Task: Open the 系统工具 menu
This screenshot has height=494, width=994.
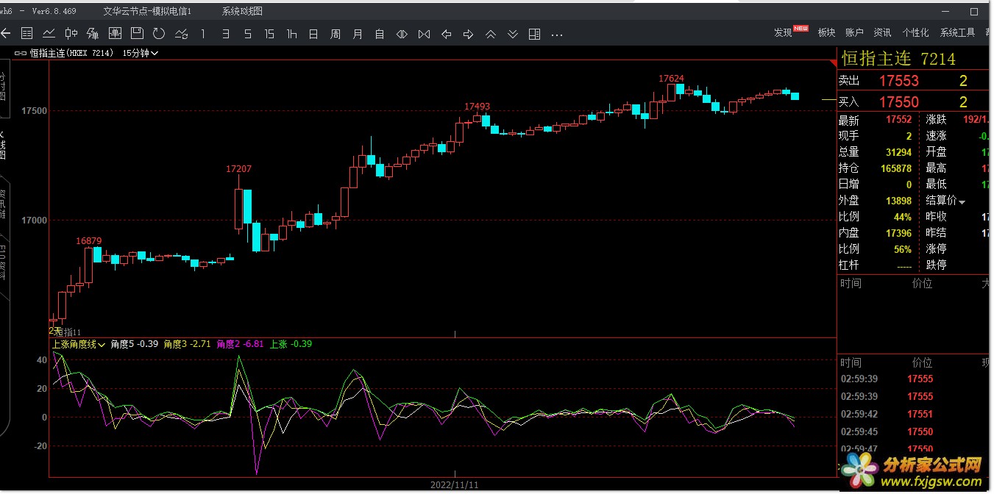Action: pos(957,32)
